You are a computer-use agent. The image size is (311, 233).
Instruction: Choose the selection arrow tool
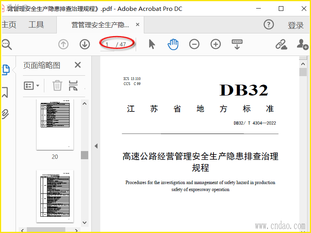(152, 44)
